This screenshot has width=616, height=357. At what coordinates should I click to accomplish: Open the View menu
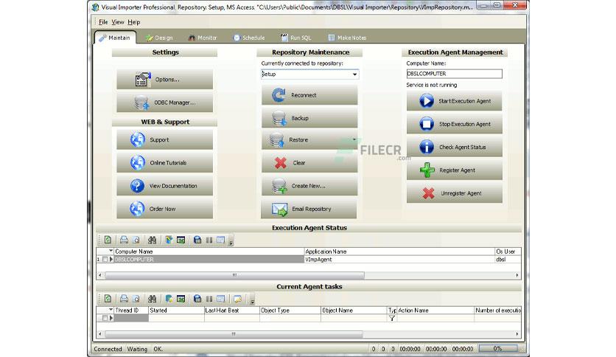click(117, 22)
